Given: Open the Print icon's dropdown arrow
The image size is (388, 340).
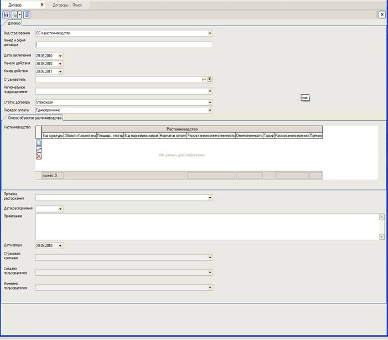Looking at the screenshot, I should 19,14.
